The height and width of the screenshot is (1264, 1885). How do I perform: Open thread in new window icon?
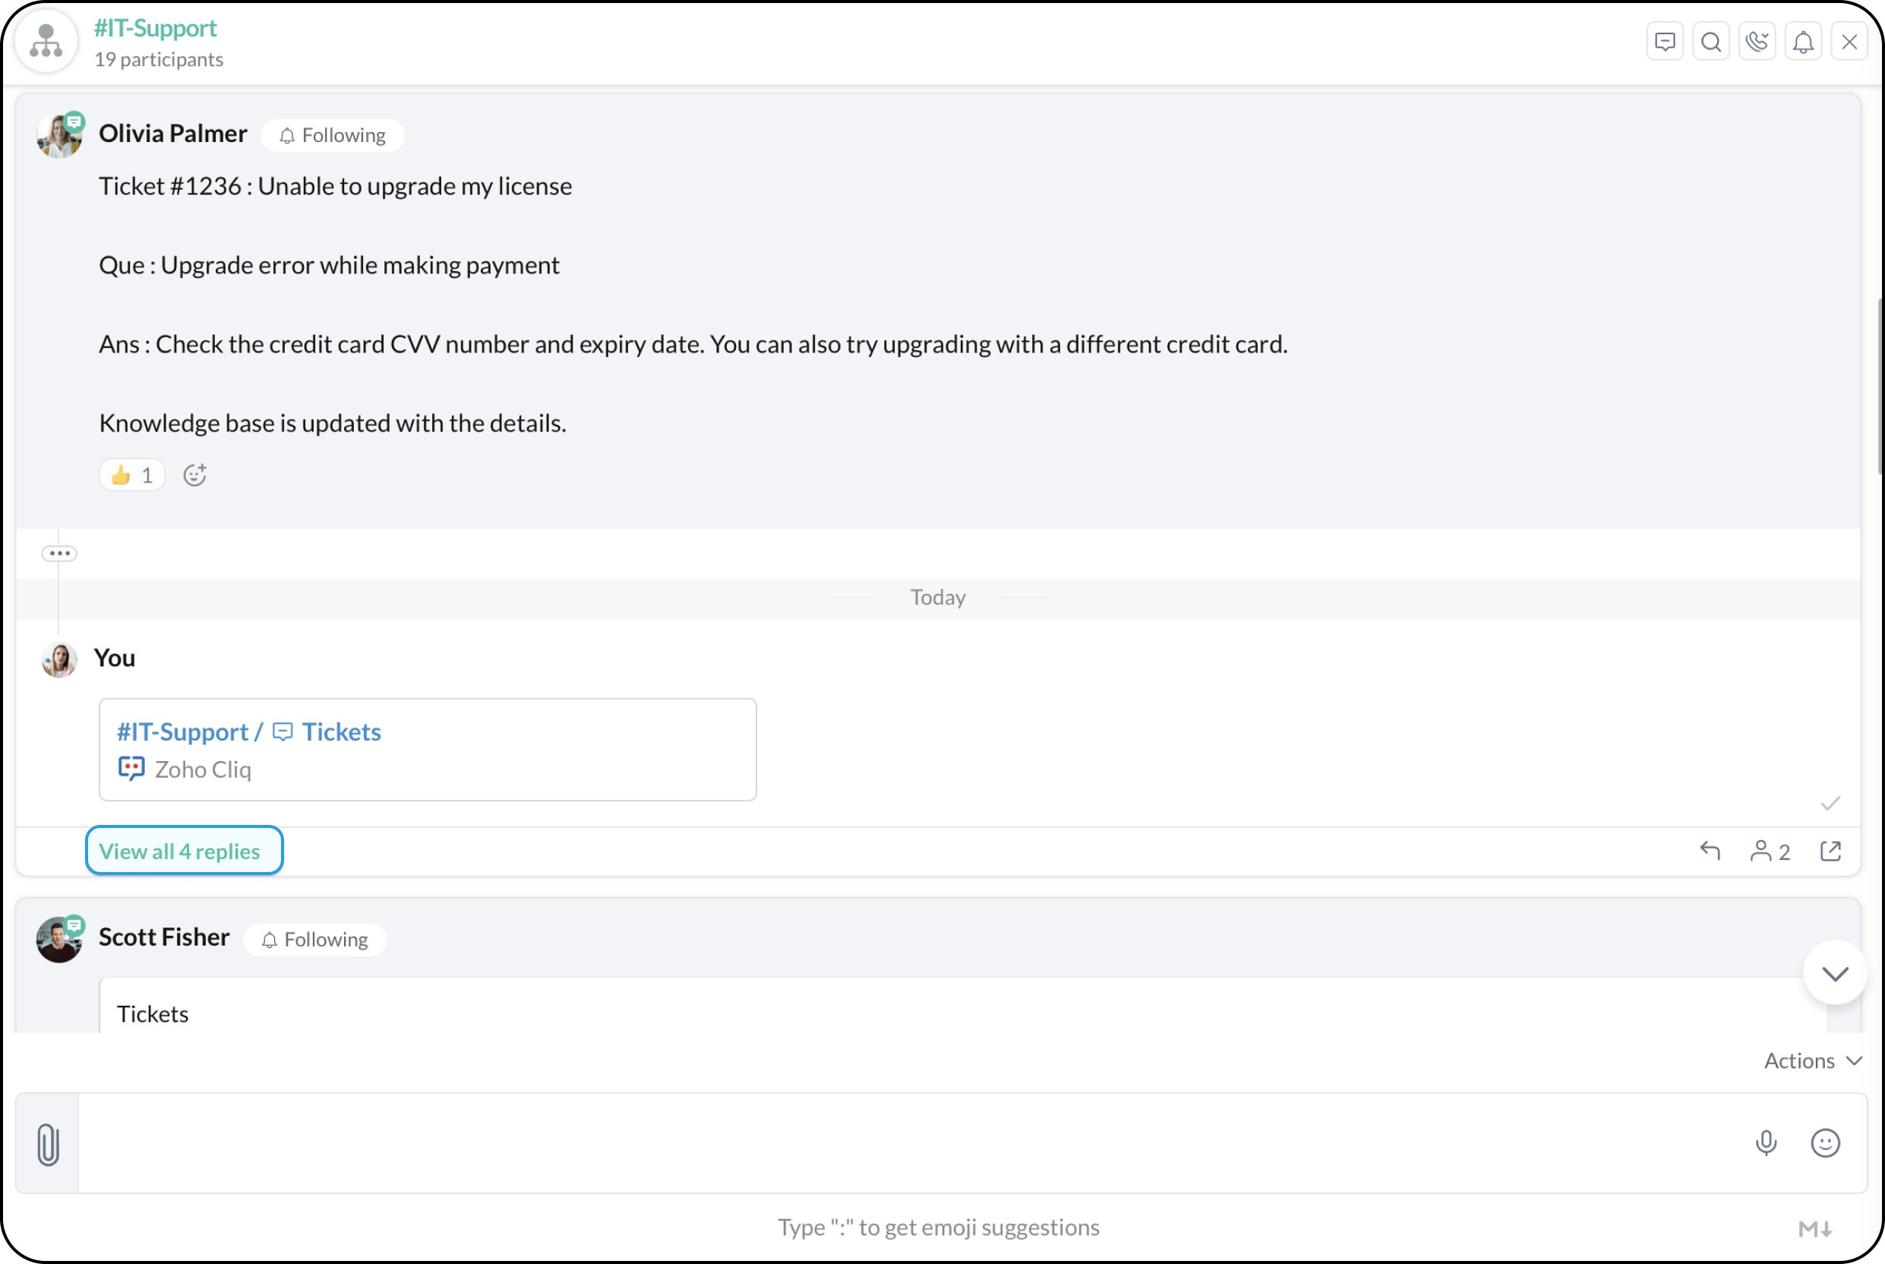[x=1830, y=851]
